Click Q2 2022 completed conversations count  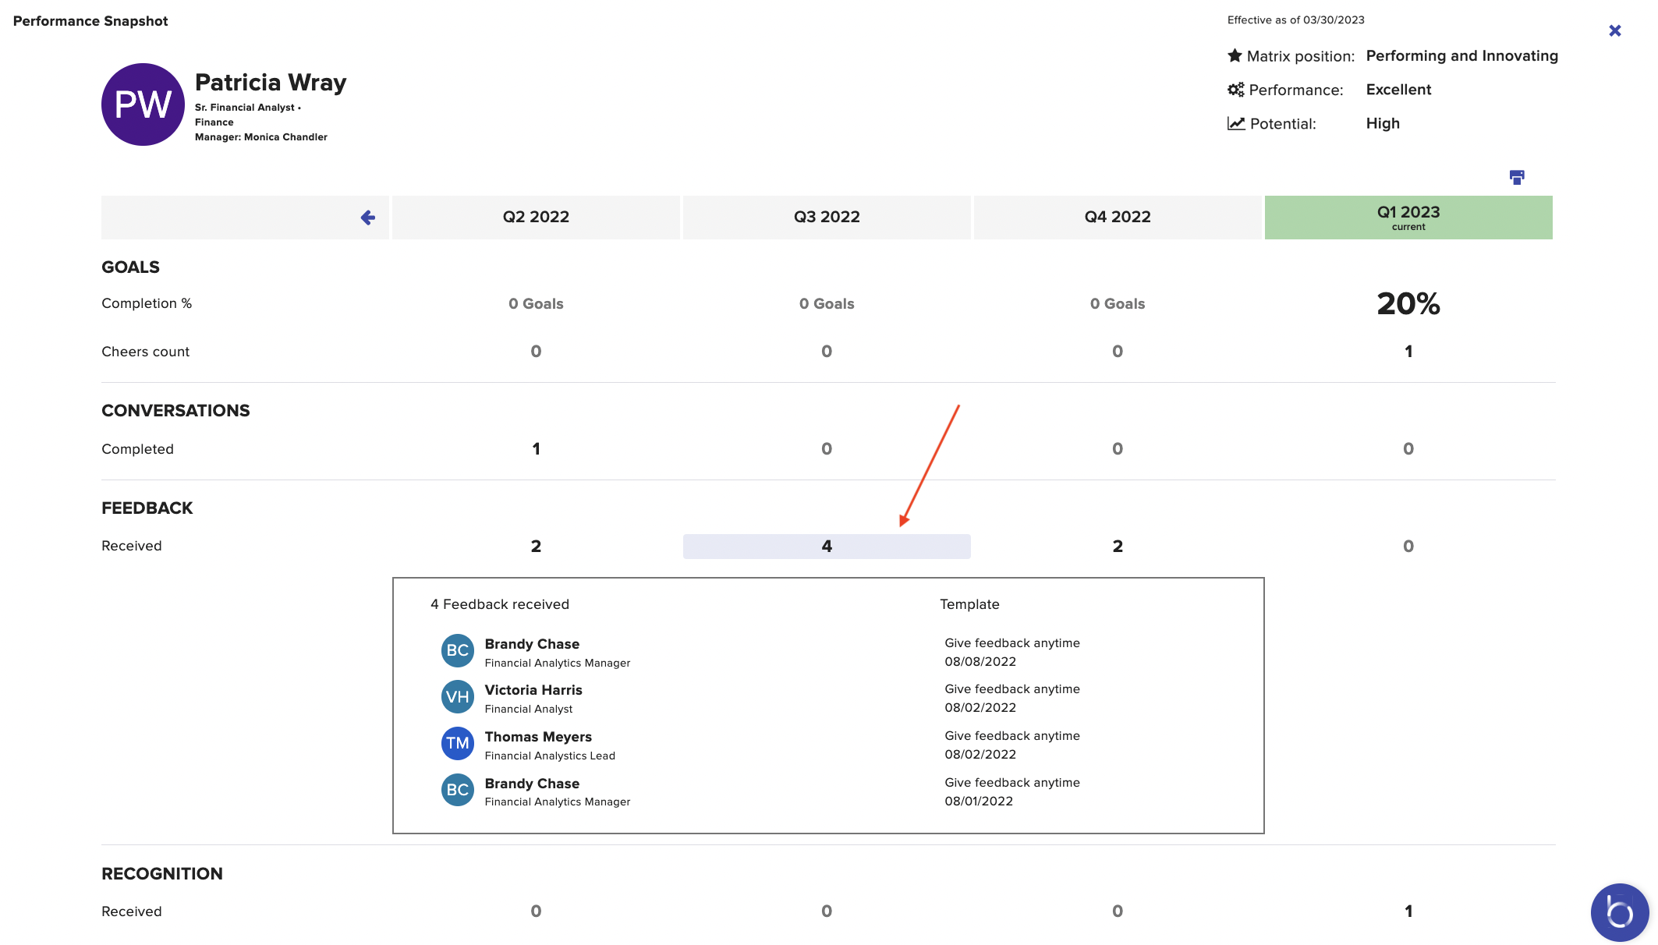point(536,449)
